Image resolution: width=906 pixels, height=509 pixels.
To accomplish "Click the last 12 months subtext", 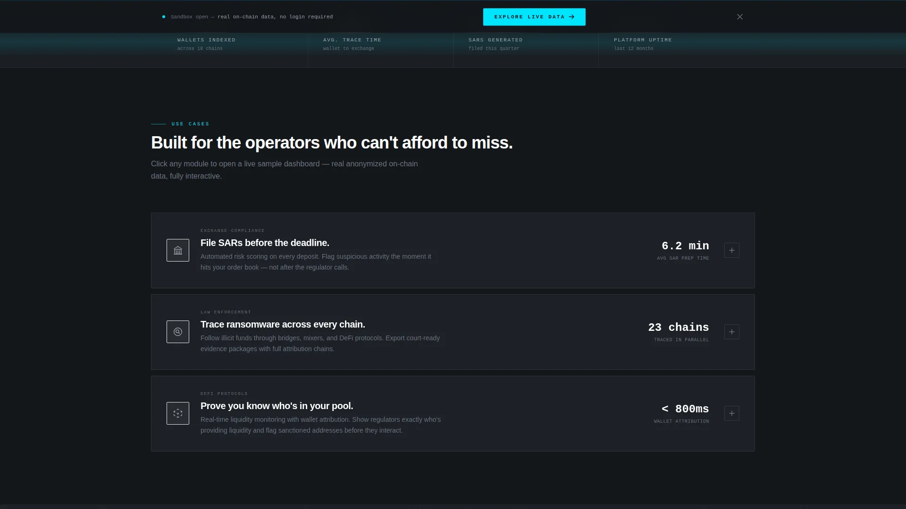I will [633, 49].
